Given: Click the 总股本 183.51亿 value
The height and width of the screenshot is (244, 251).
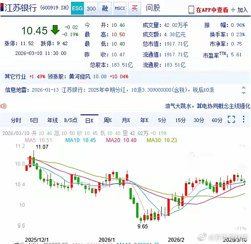Looking at the screenshot, I should (x=122, y=65).
